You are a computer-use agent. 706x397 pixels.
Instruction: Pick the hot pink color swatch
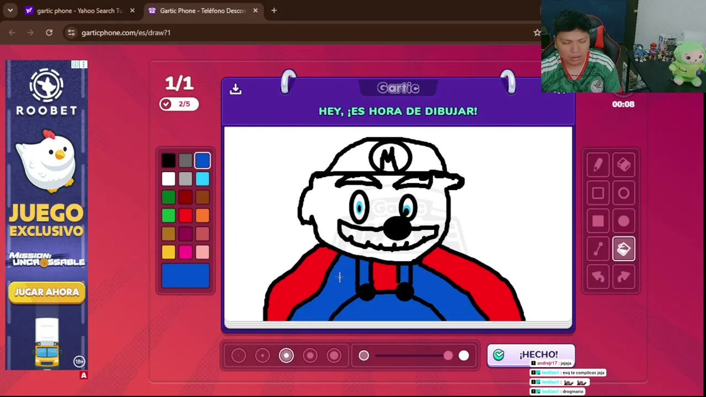185,252
